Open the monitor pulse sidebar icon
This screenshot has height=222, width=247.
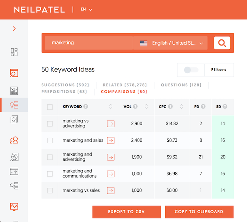coord(14,206)
